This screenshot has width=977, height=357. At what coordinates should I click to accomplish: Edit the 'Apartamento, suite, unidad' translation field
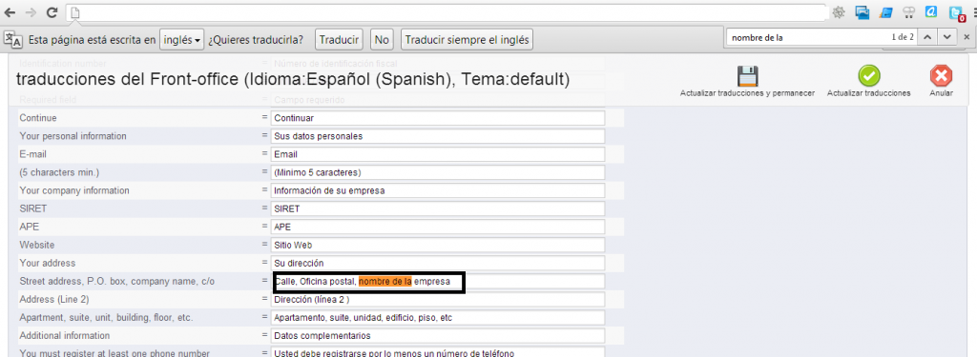point(438,317)
